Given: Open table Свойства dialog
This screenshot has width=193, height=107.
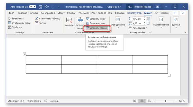Looking at the screenshot, I should coord(15,27).
